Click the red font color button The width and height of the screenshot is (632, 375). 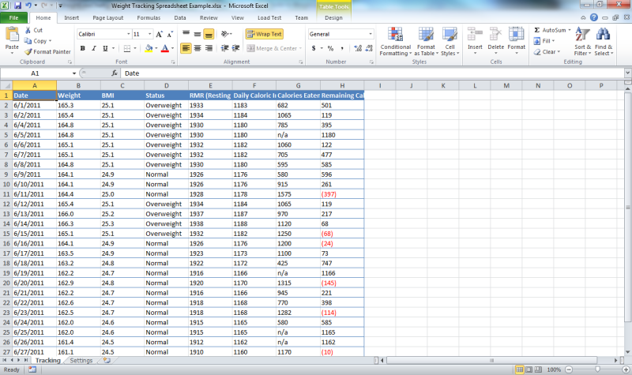pyautogui.click(x=165, y=48)
